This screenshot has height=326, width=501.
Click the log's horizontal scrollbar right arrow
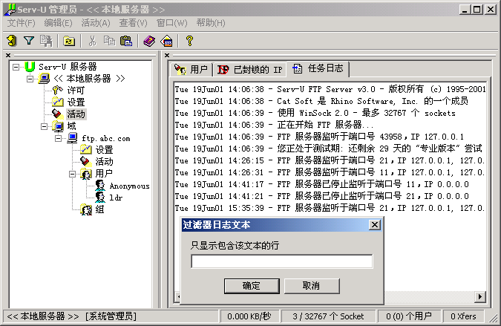pyautogui.click(x=480, y=296)
